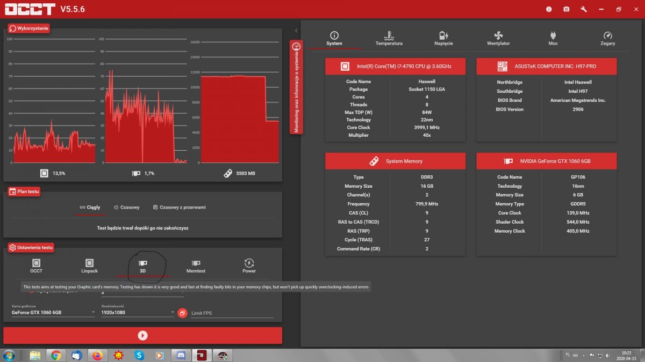The width and height of the screenshot is (645, 362).
Task: Click the BIOS Version value 2906
Action: (578, 109)
